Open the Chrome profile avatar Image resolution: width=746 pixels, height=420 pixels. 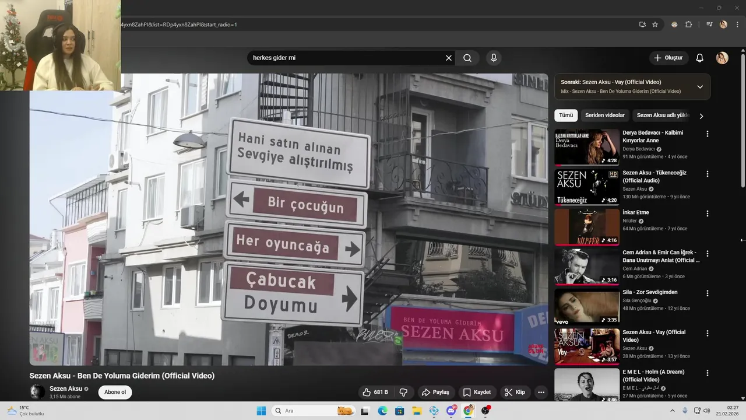click(723, 24)
